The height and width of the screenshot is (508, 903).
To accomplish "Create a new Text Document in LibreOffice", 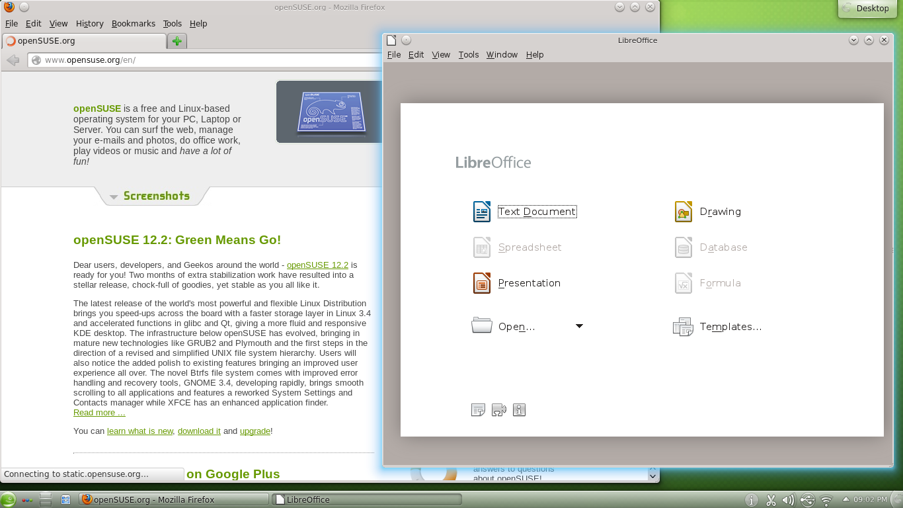I will (525, 212).
